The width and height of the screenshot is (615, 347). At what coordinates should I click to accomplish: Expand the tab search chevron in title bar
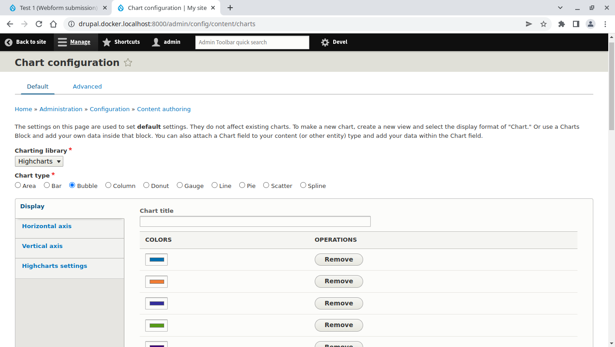click(560, 8)
